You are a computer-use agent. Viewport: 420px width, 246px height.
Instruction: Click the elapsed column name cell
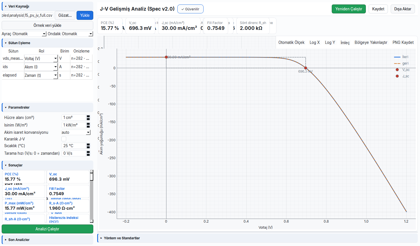(13, 75)
